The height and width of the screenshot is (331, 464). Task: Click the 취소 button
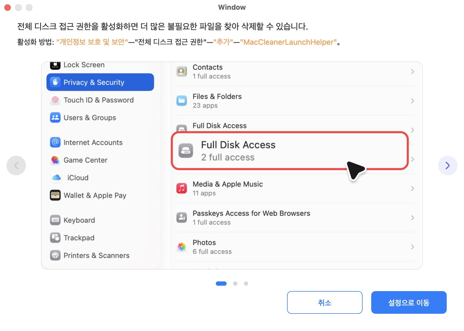(x=325, y=302)
